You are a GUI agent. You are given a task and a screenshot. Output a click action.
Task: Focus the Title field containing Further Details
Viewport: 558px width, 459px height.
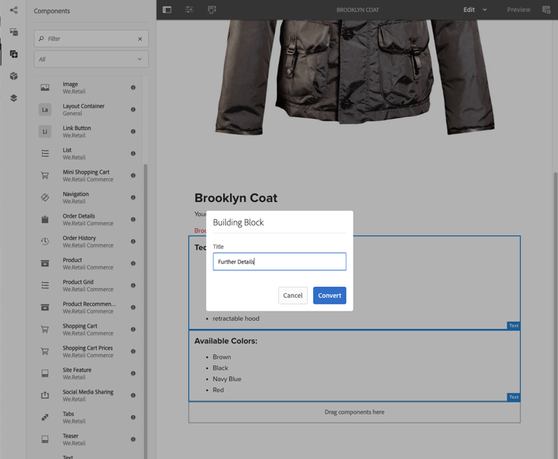point(279,261)
